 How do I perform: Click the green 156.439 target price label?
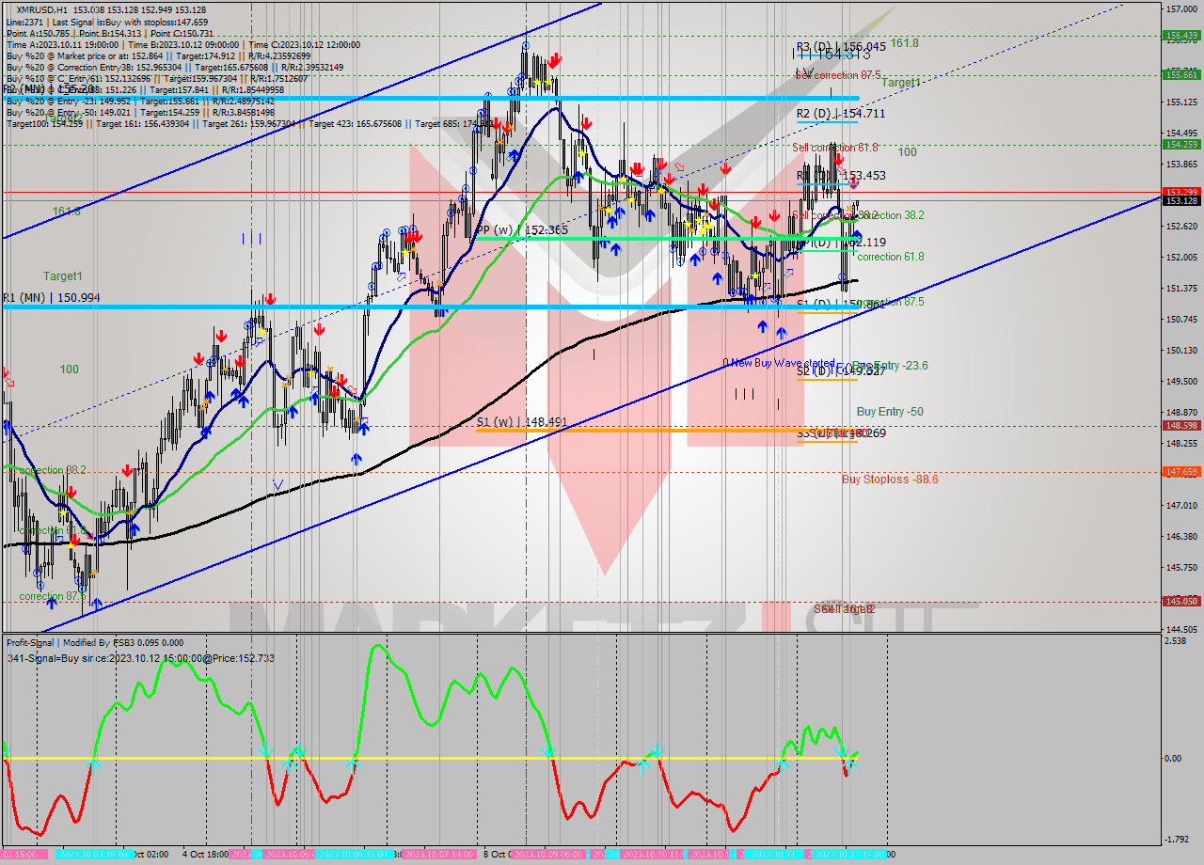pyautogui.click(x=1180, y=36)
